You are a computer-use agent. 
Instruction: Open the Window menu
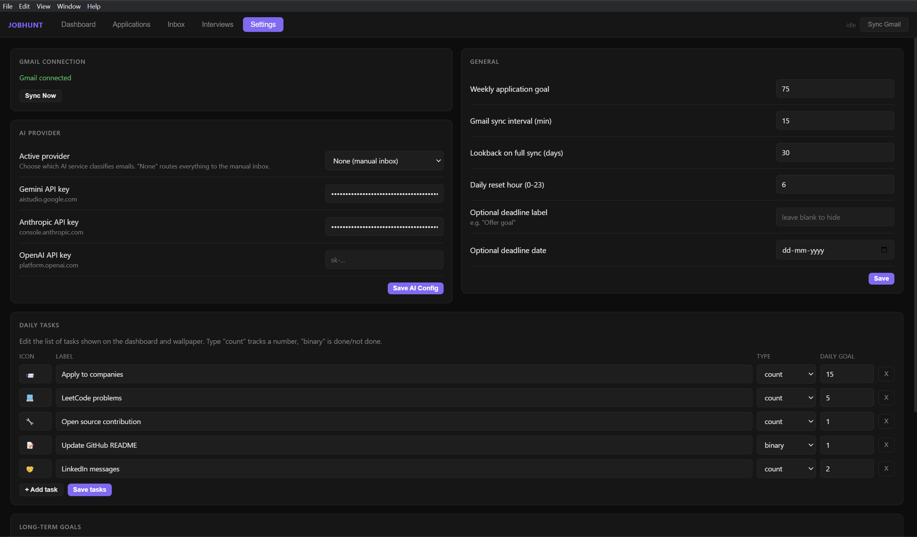pos(69,6)
